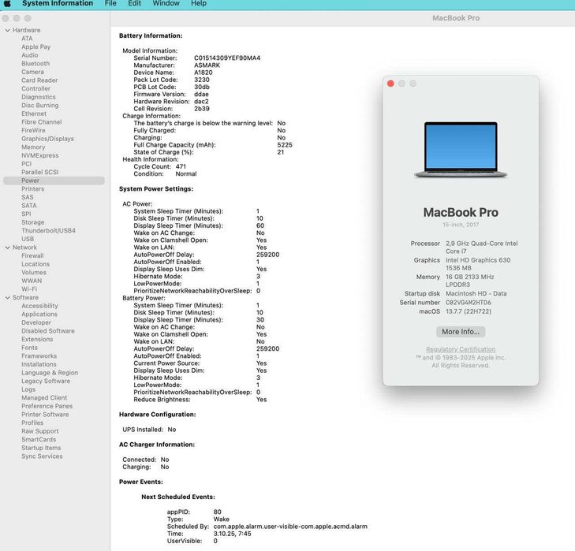Select Language & Region in the sidebar
Viewport: 575px width, 551px height.
pyautogui.click(x=50, y=373)
